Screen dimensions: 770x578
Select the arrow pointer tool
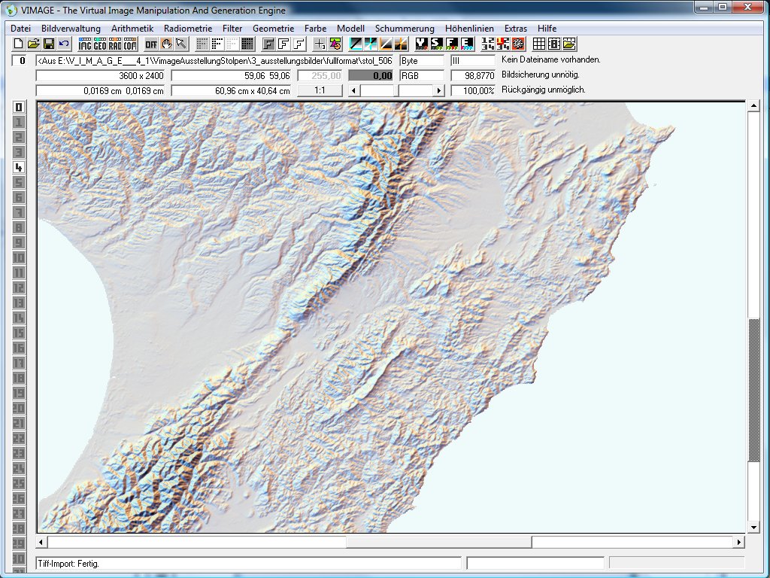tap(180, 44)
